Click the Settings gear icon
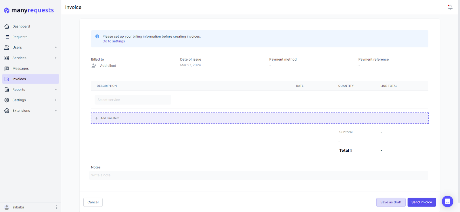Image resolution: width=460 pixels, height=212 pixels. click(x=7, y=100)
